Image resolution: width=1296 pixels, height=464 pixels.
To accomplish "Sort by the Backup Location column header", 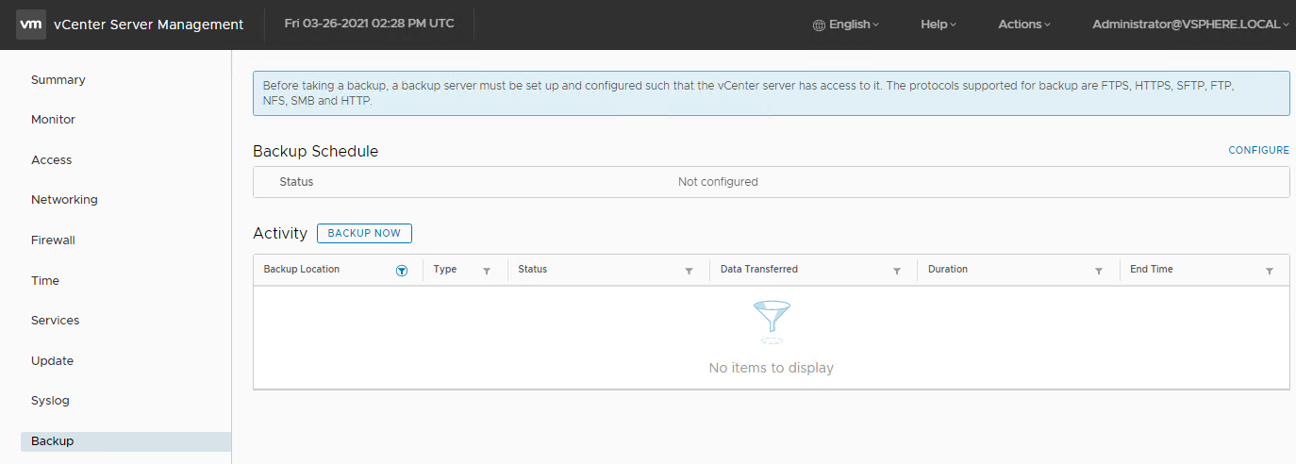I will [302, 270].
